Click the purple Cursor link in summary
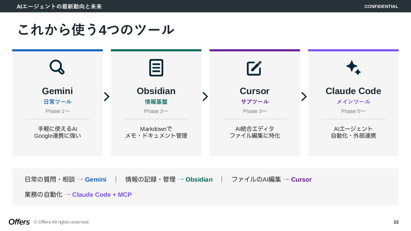411x231 pixels. click(x=301, y=180)
